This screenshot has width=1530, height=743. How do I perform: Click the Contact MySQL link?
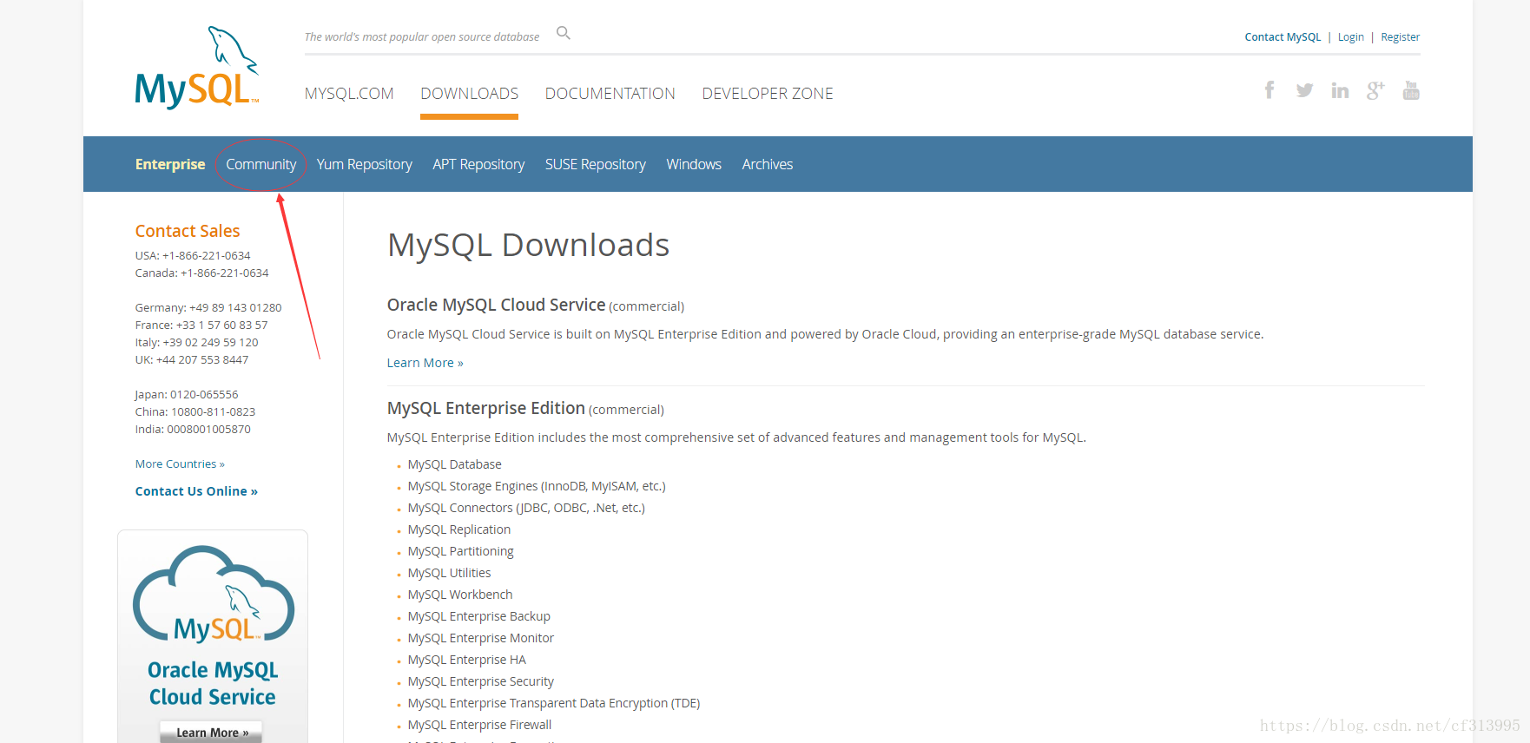click(1283, 37)
